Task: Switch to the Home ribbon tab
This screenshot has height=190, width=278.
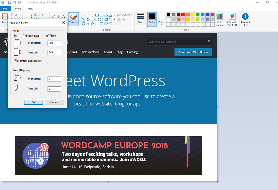Action: 18,9
